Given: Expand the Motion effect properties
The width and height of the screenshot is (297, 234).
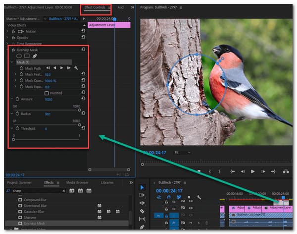Looking at the screenshot, I should coord(7,31).
